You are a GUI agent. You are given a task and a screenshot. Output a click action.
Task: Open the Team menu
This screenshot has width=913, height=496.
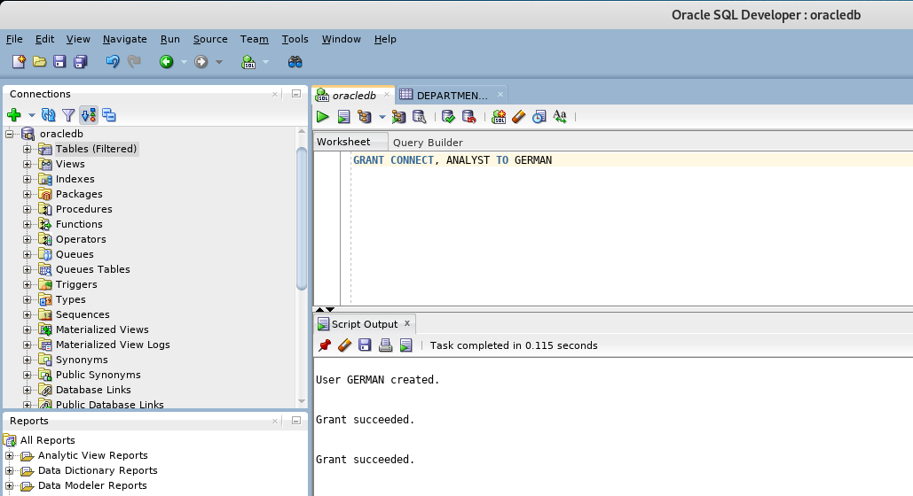[254, 39]
